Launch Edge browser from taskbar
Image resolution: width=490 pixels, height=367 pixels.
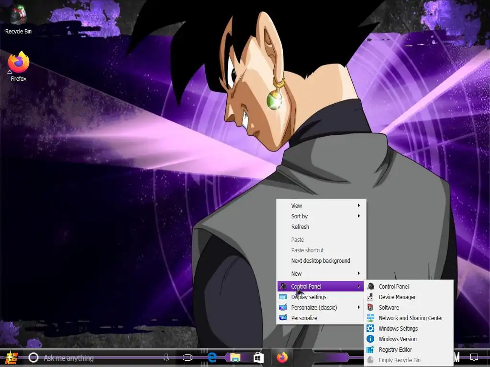[212, 357]
